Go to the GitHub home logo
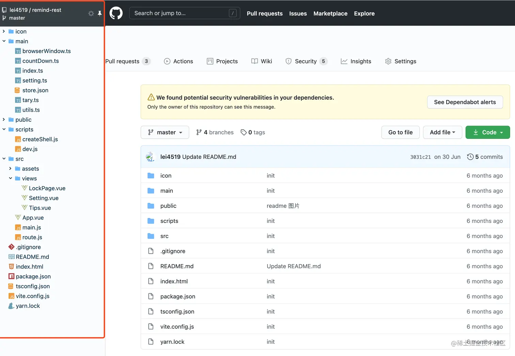 point(116,13)
